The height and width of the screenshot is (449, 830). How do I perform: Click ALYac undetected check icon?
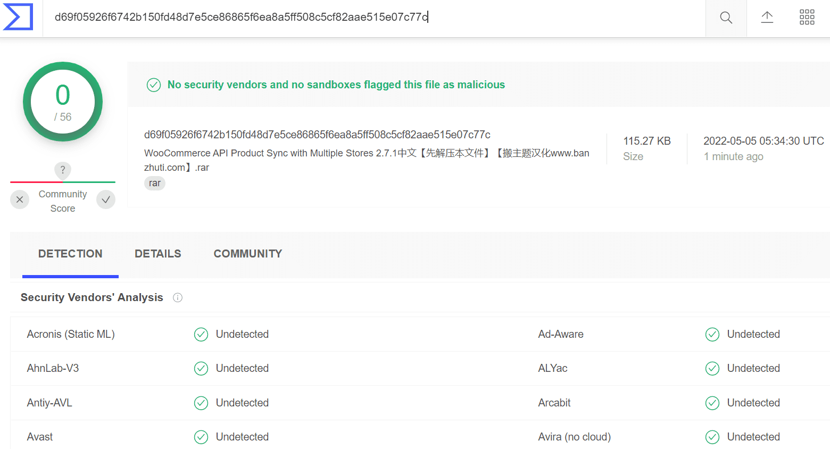click(x=712, y=369)
